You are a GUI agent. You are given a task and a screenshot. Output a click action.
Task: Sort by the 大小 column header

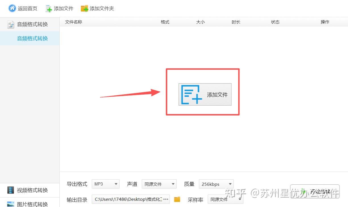(200, 22)
